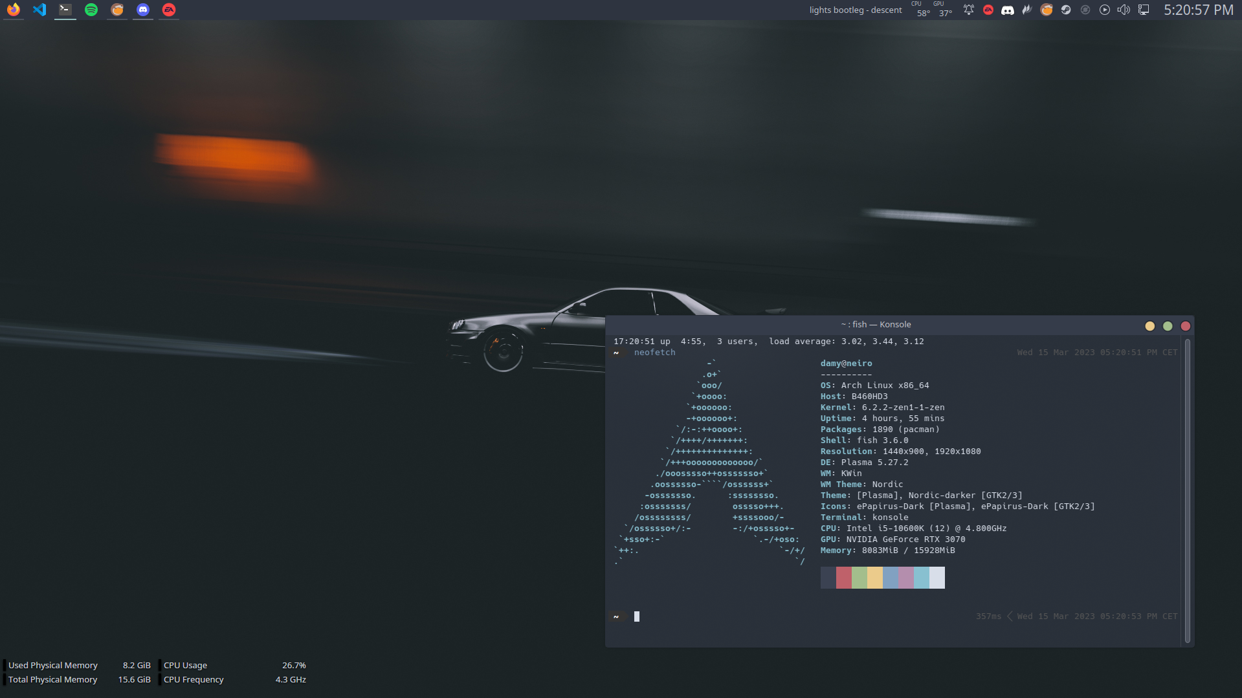Click the 'neofetch' command text
The width and height of the screenshot is (1242, 698).
click(654, 353)
